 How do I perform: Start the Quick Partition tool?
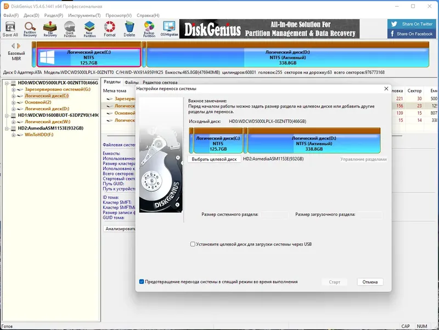coord(70,29)
